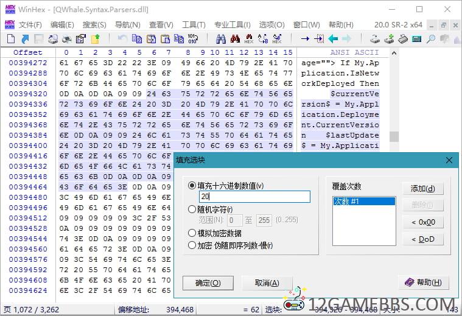Screen dimensions: 462x316
Task: Open the 导航(N) menu
Action: pos(128,25)
